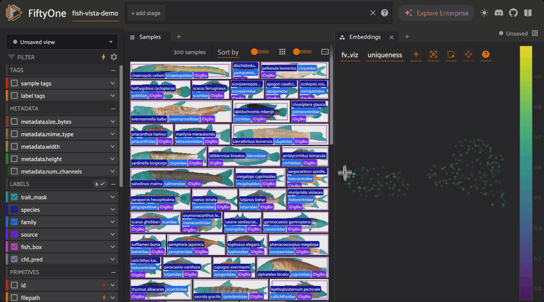Open the salvelinus malma sample thumbnail
Viewport: 544px width, 302px height.
[x=182, y=178]
